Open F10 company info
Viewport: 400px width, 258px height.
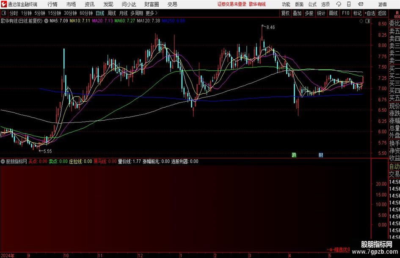pos(346,13)
